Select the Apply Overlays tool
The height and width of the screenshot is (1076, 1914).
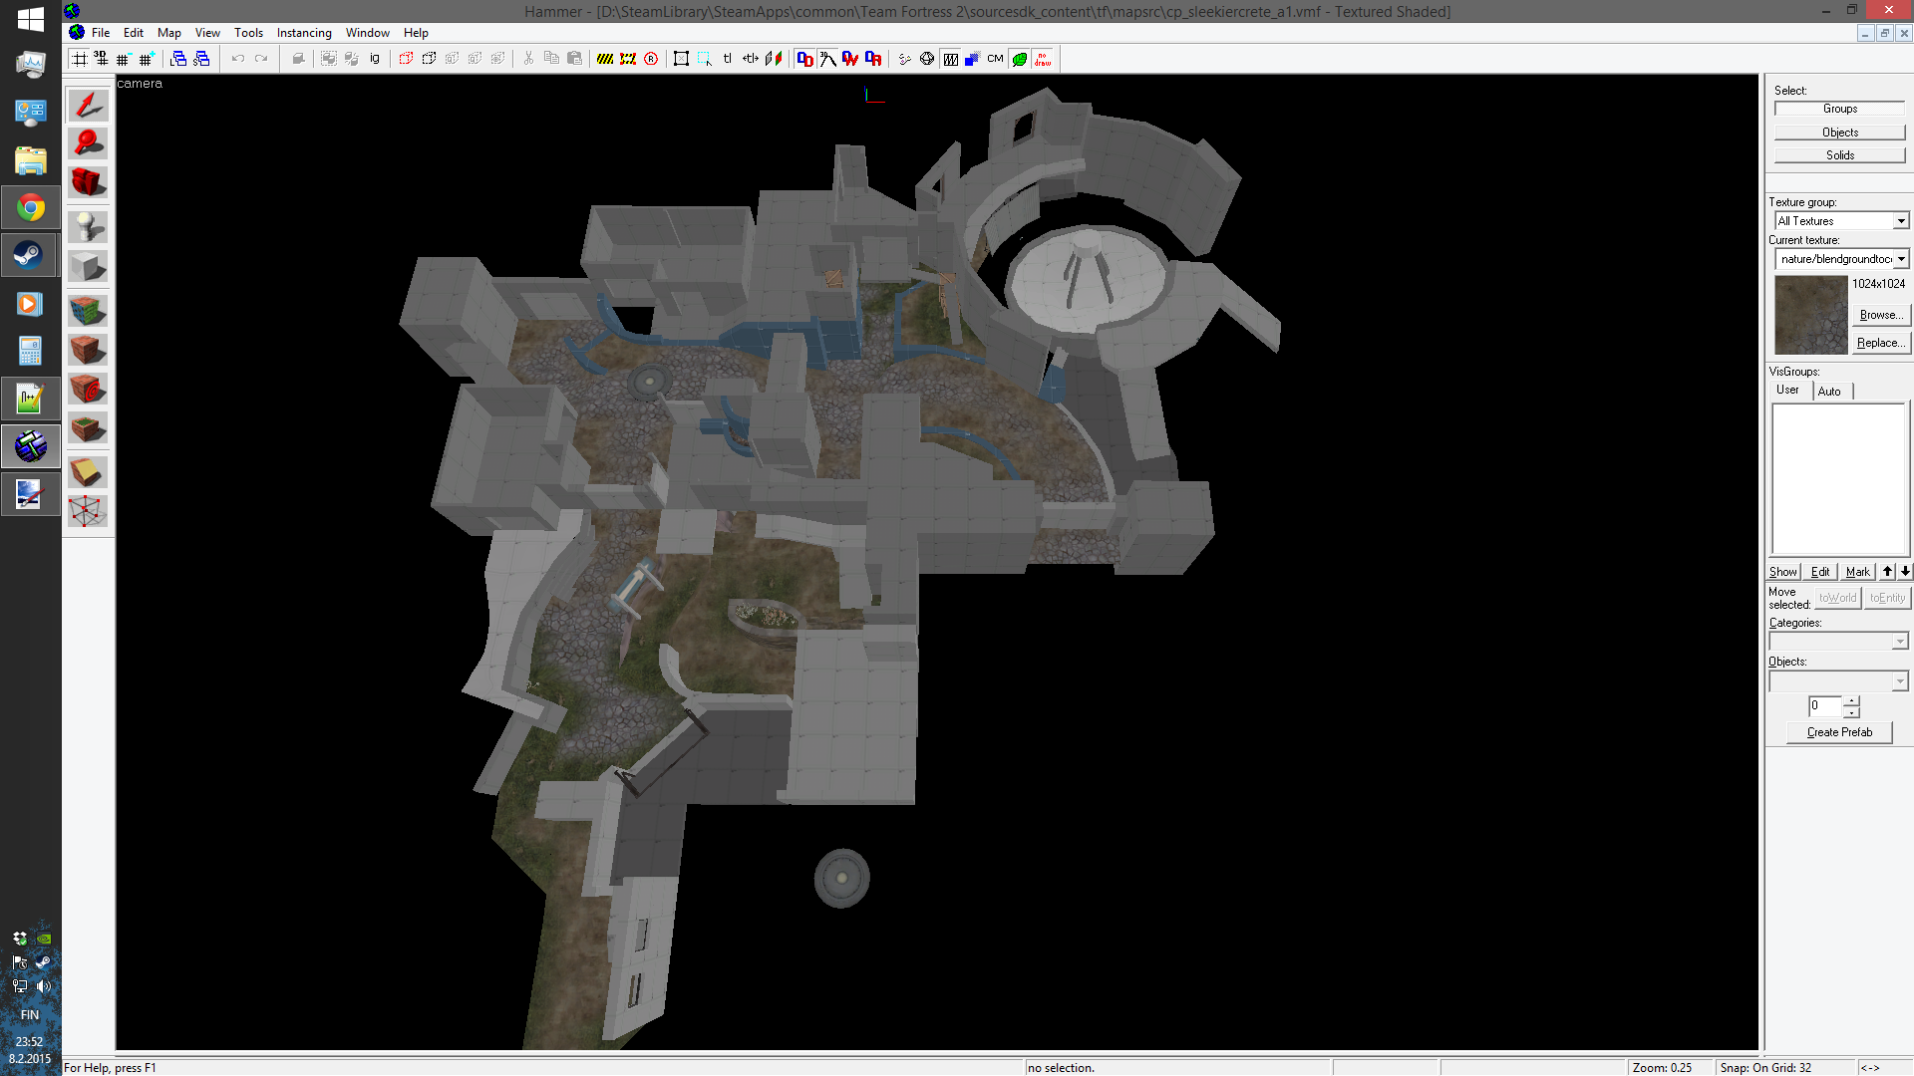tap(88, 428)
